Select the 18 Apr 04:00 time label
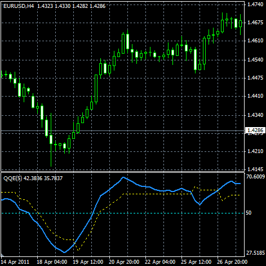 (x=52, y=262)
